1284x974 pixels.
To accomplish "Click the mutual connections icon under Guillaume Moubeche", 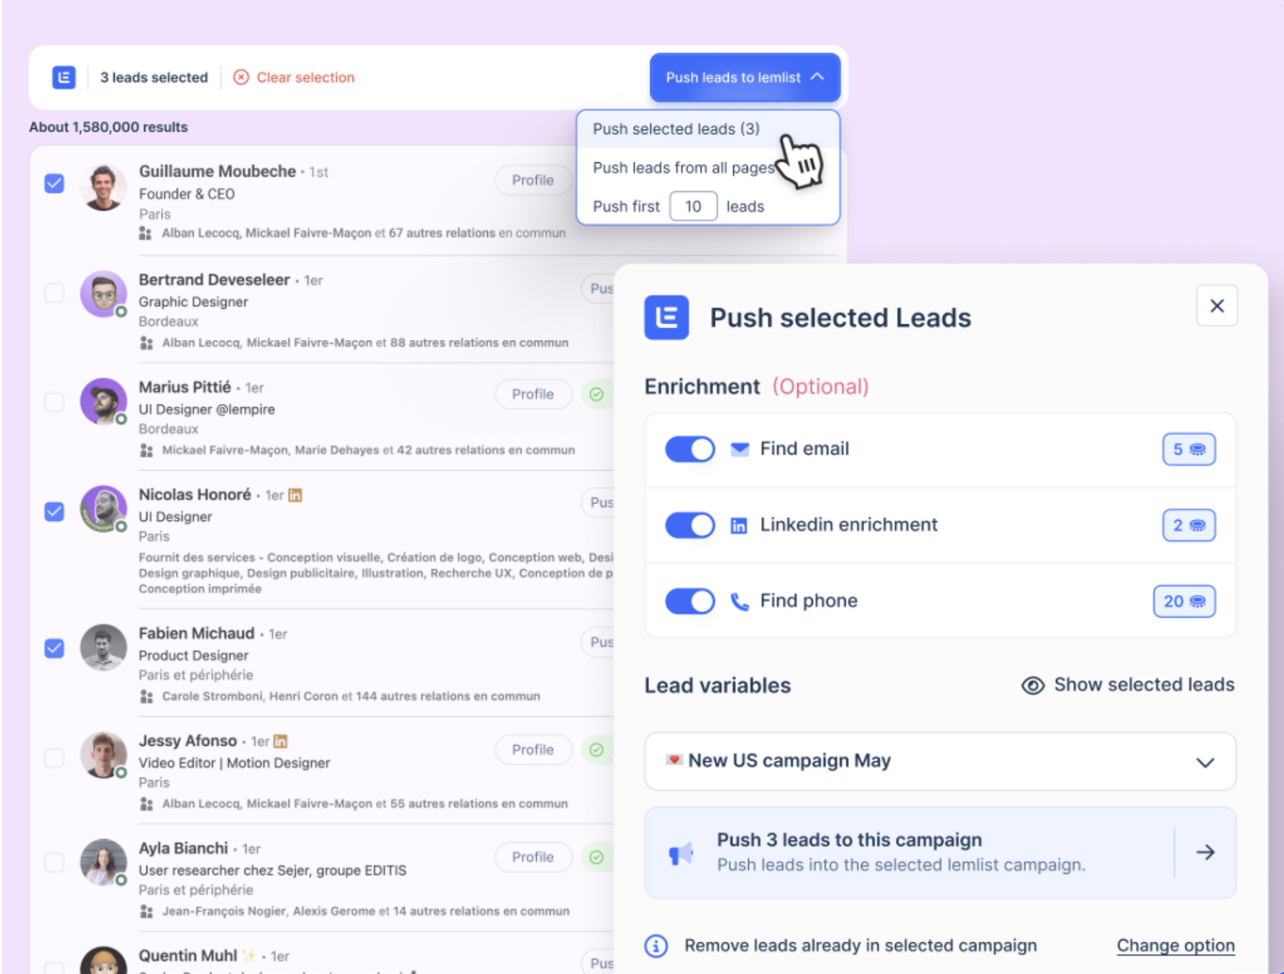I will (x=146, y=234).
